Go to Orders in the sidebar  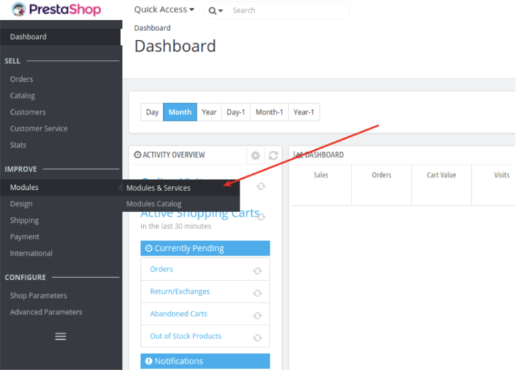click(21, 79)
